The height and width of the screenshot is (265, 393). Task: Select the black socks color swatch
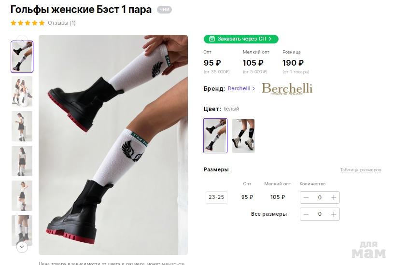point(243,136)
